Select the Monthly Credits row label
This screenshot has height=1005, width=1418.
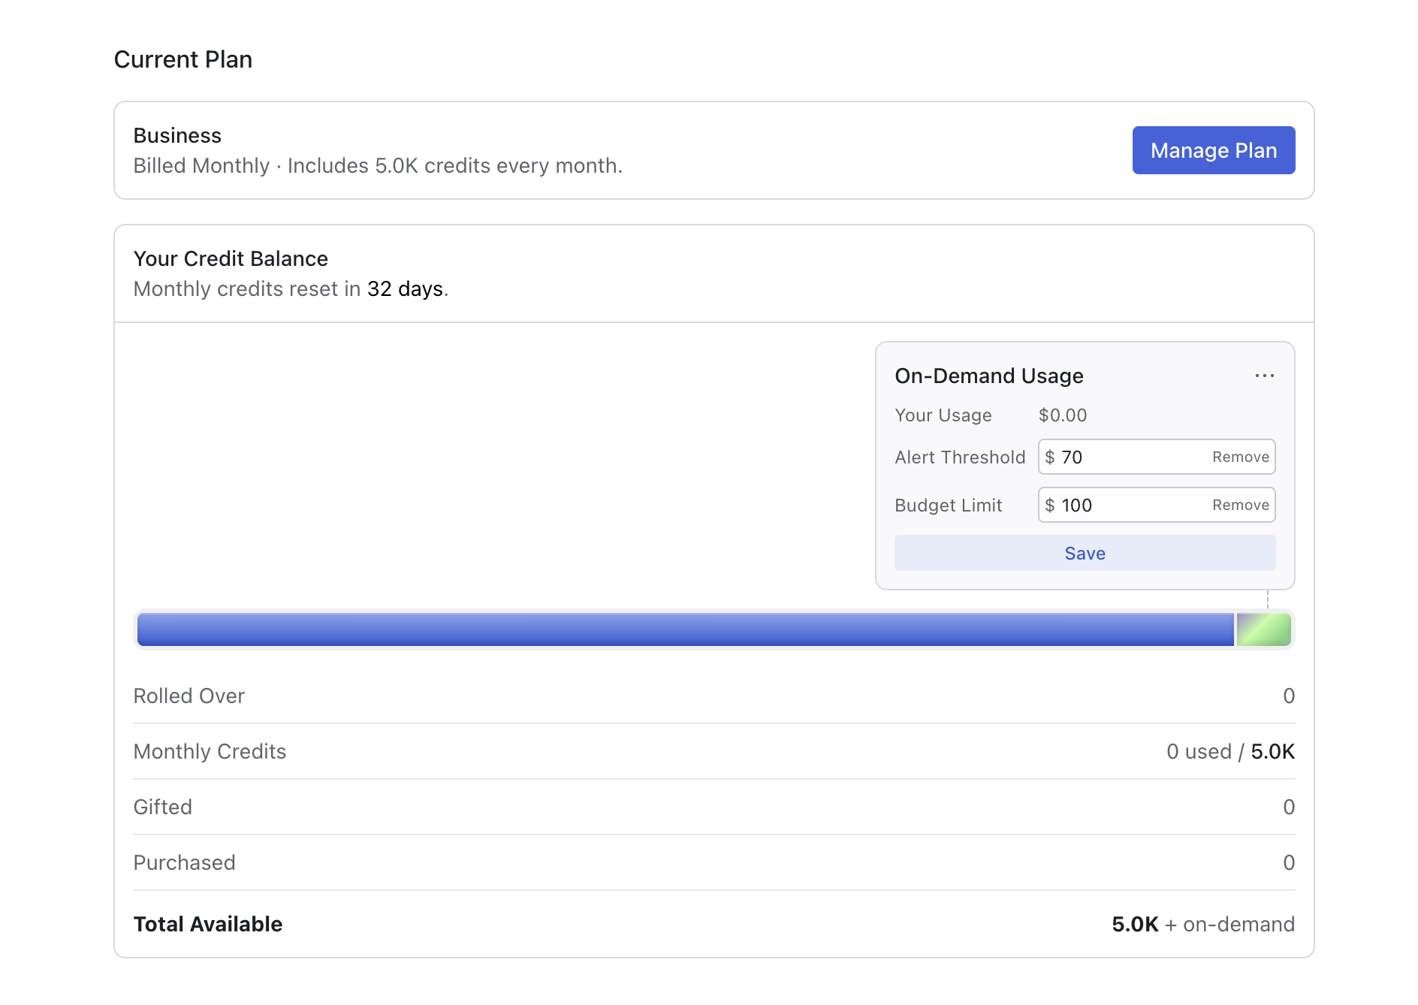click(210, 751)
